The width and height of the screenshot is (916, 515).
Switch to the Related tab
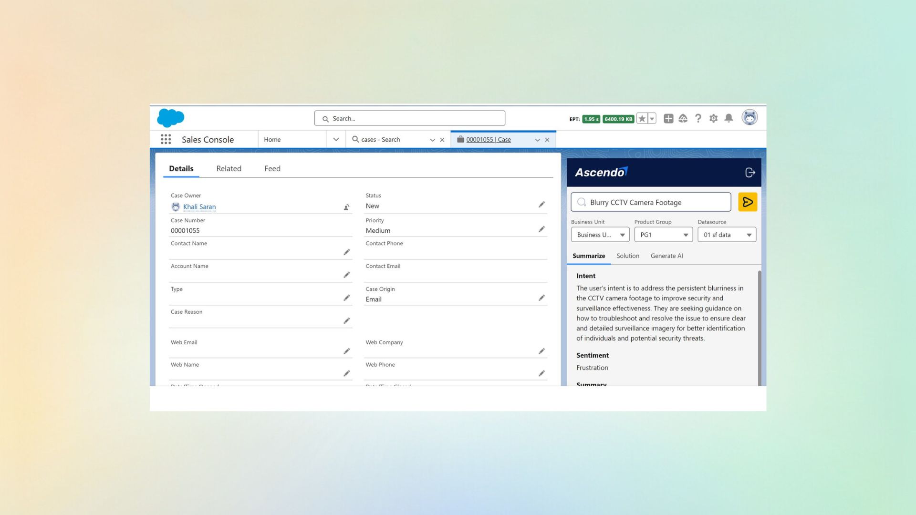point(229,168)
